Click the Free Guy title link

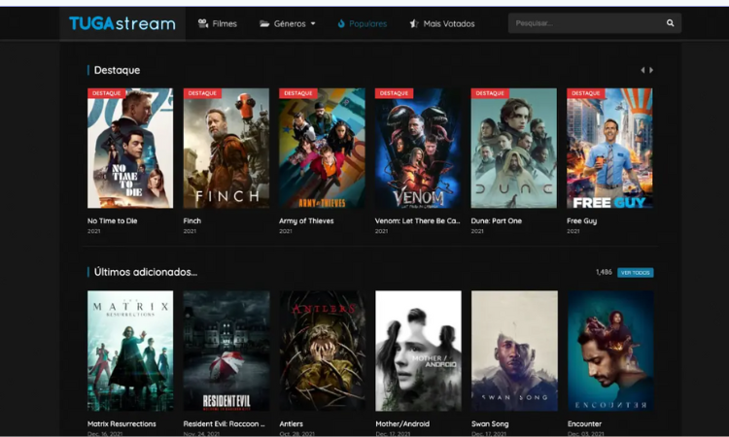click(581, 221)
